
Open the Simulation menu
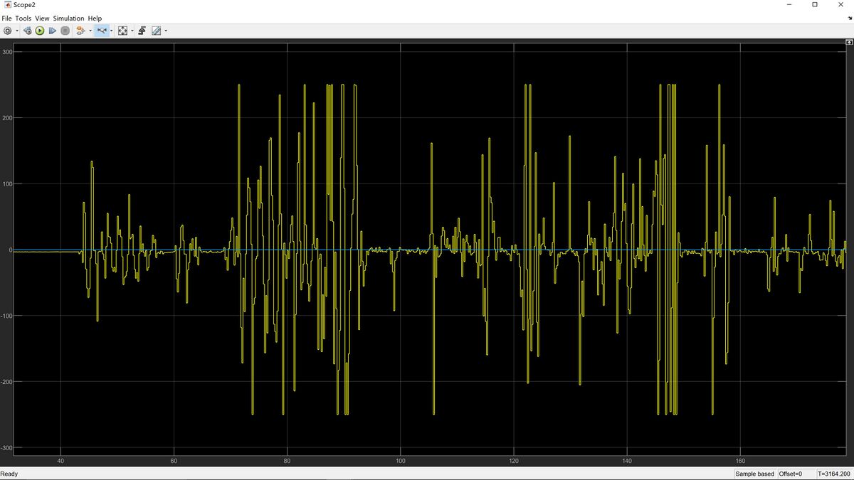[69, 18]
